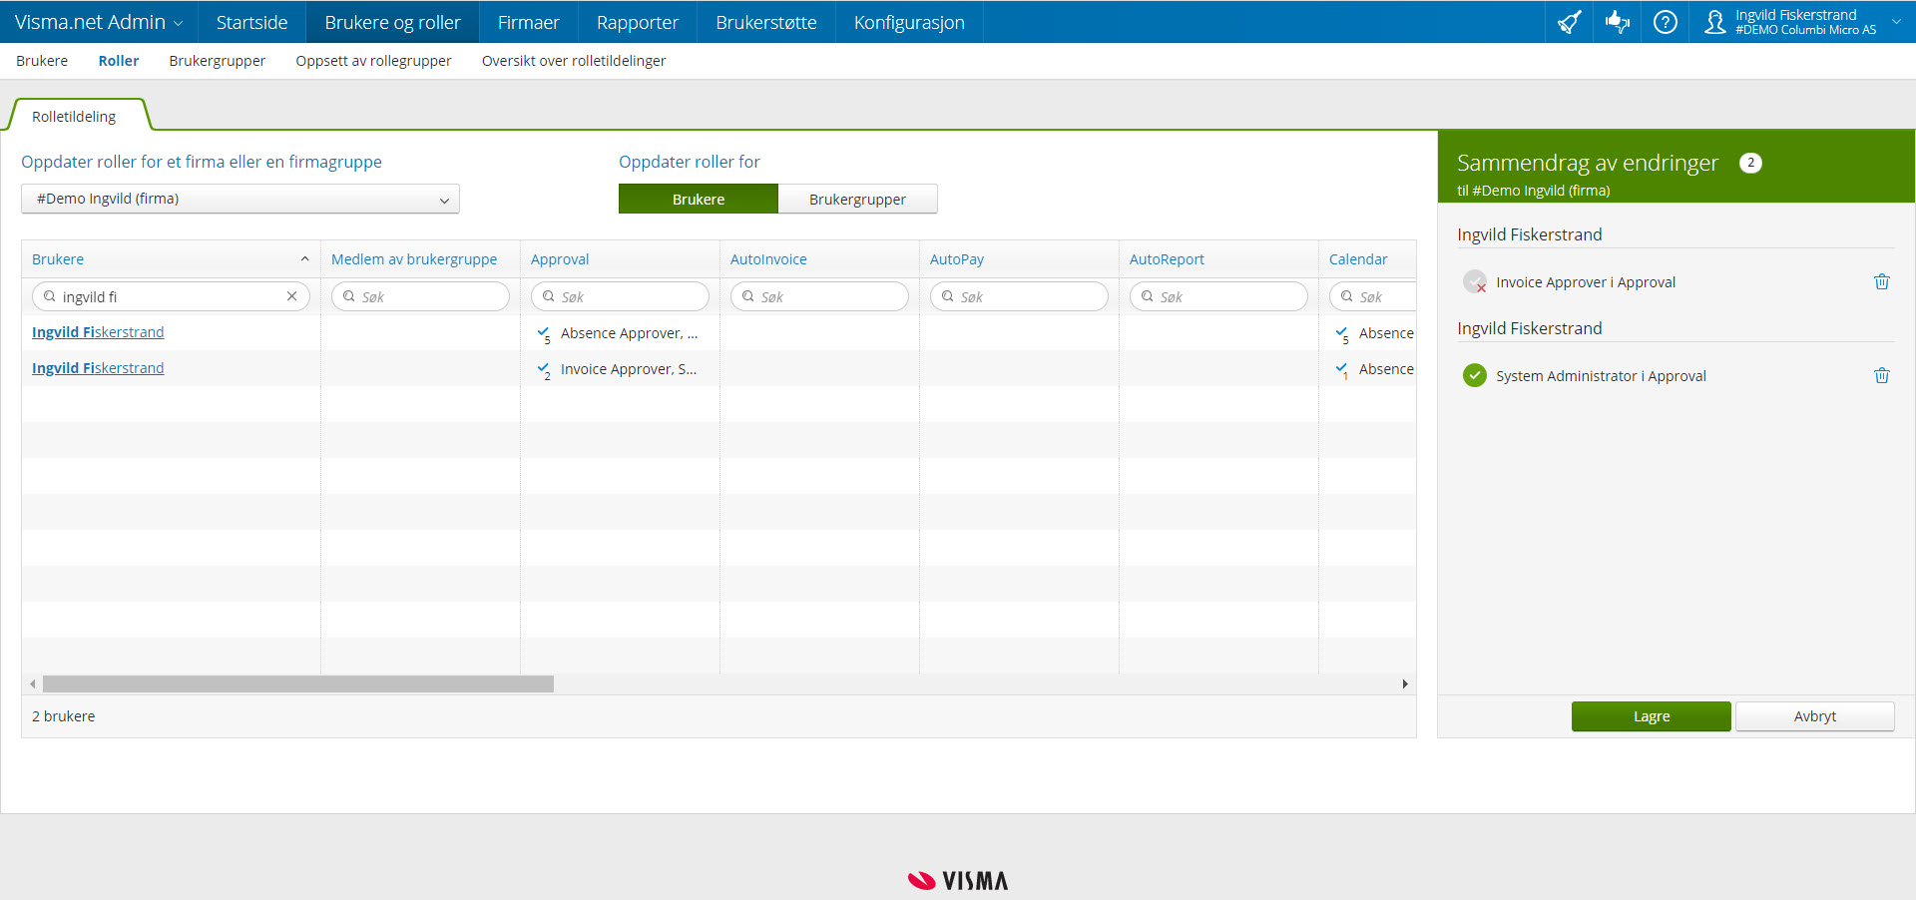Open the Startside menu
This screenshot has height=900, width=1916.
point(252,22)
